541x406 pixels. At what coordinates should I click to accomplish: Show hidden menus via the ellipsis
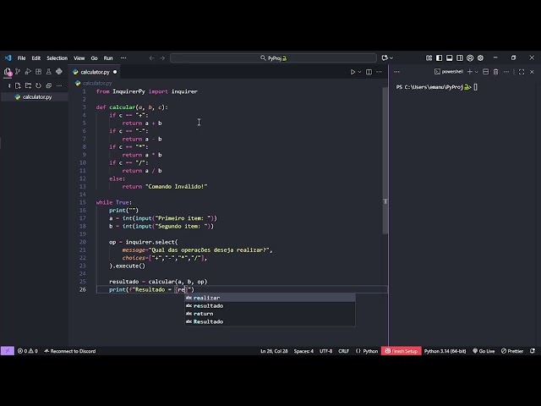pyautogui.click(x=123, y=58)
